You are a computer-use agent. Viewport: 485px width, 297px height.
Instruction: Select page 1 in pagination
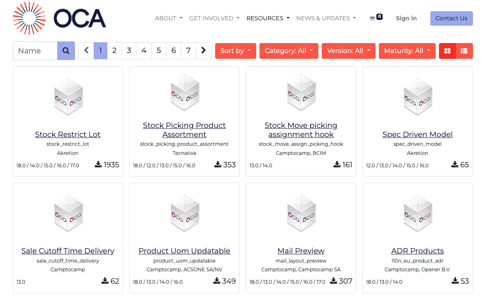click(x=101, y=51)
